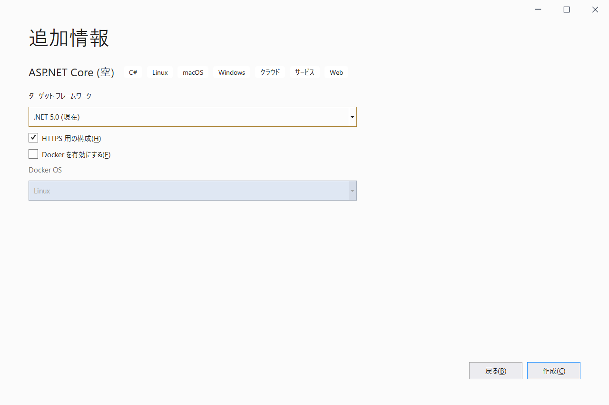
Task: Click the Linux tag beside ASP.NET Core
Action: 160,72
